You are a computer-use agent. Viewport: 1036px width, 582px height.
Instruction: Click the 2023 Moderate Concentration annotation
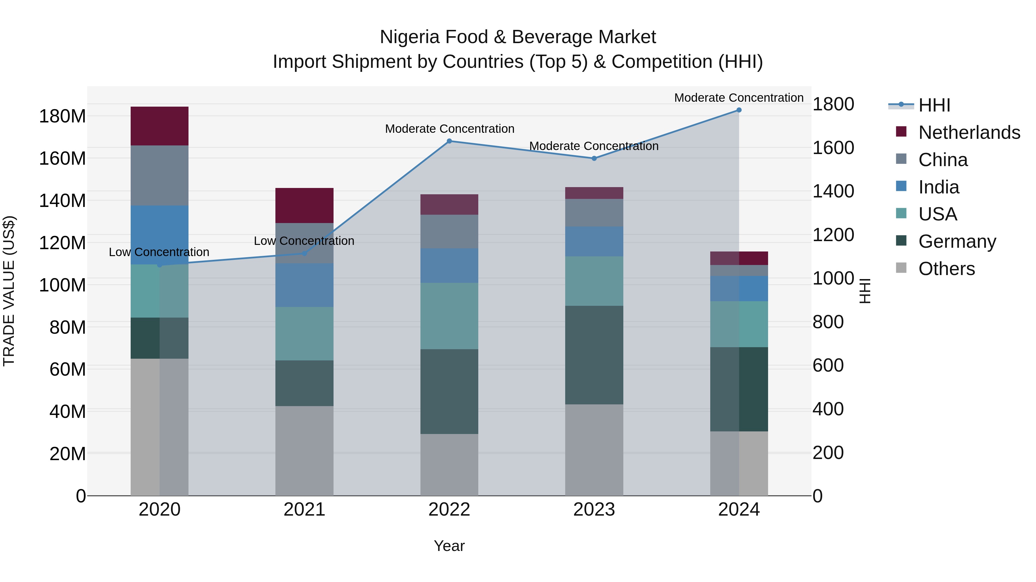[x=594, y=146]
